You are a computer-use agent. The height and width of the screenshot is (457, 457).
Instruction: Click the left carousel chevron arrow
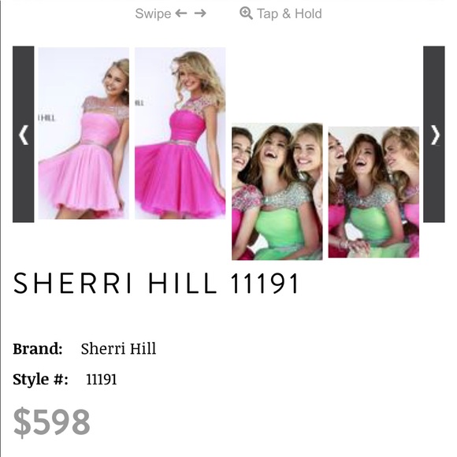point(24,135)
